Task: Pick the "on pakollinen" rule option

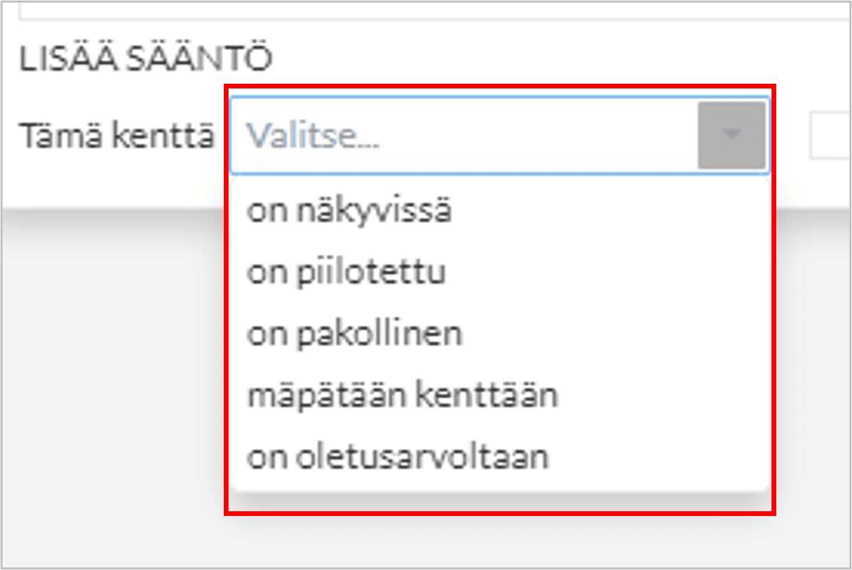Action: (x=354, y=334)
